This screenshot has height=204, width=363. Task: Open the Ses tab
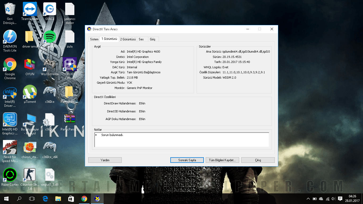click(x=141, y=39)
